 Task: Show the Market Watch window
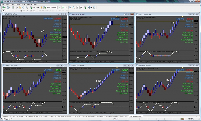(x=13, y=8)
